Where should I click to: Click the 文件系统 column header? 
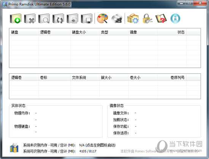coord(85,78)
